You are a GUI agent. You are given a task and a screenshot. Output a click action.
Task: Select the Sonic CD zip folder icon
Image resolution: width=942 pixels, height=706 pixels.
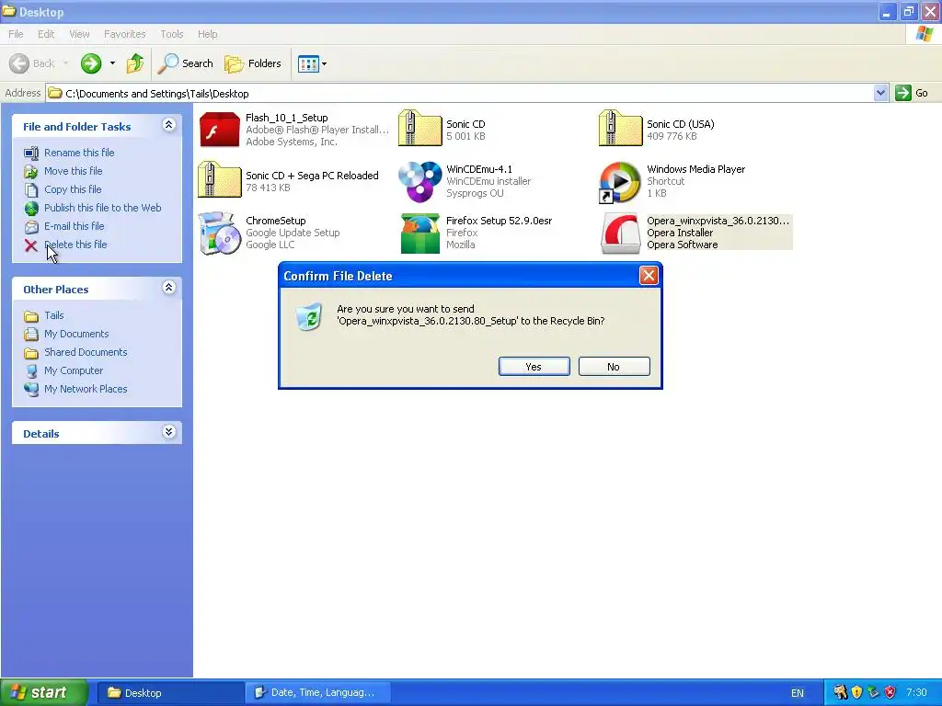(419, 128)
